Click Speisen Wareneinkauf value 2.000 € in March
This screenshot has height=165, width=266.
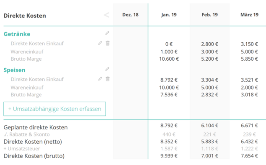tap(249, 88)
